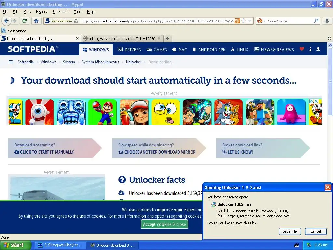Viewport: 333px width, 250px height.
Task: Open the Windows Start menu
Action: tap(16, 245)
